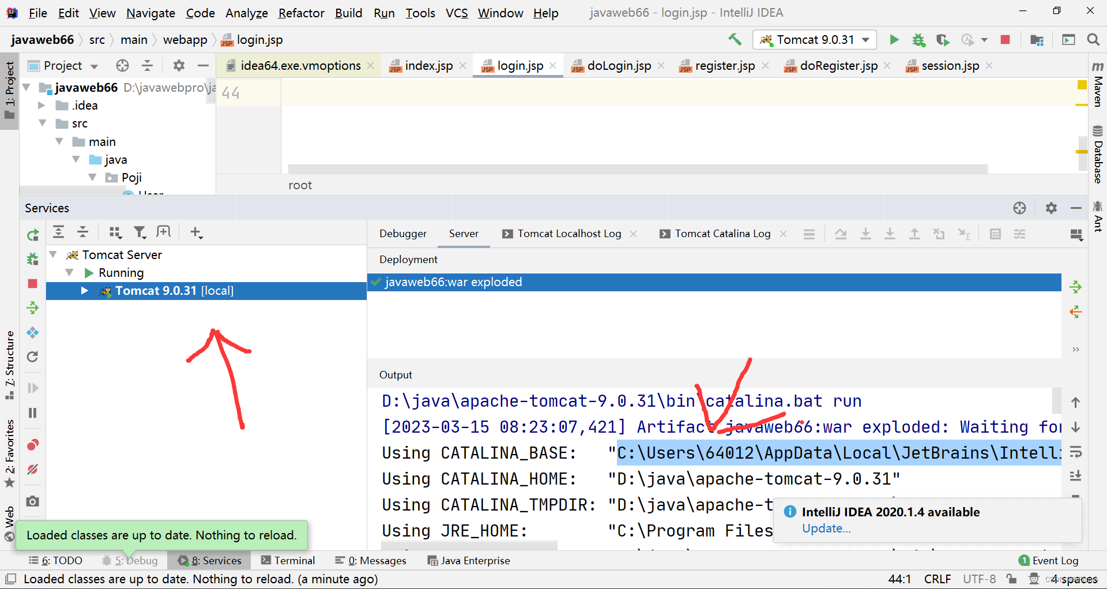Open the VCS menu

point(457,13)
